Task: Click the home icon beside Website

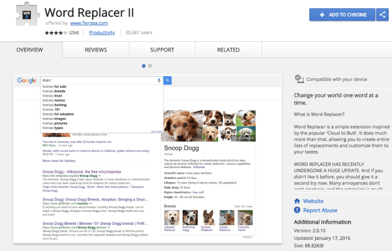Action: coord(297,201)
